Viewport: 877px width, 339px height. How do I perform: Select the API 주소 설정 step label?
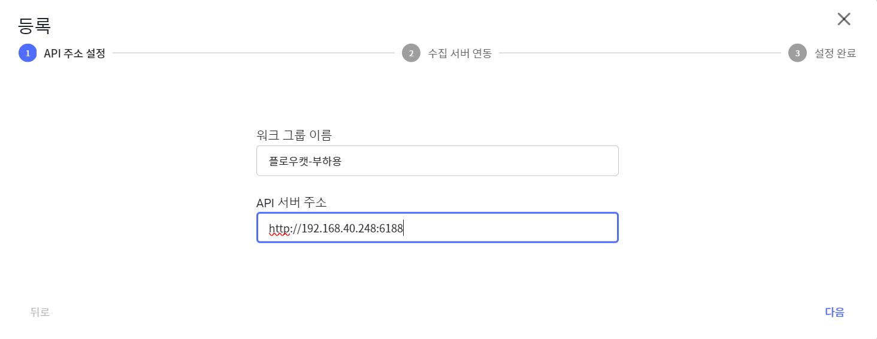(x=74, y=53)
